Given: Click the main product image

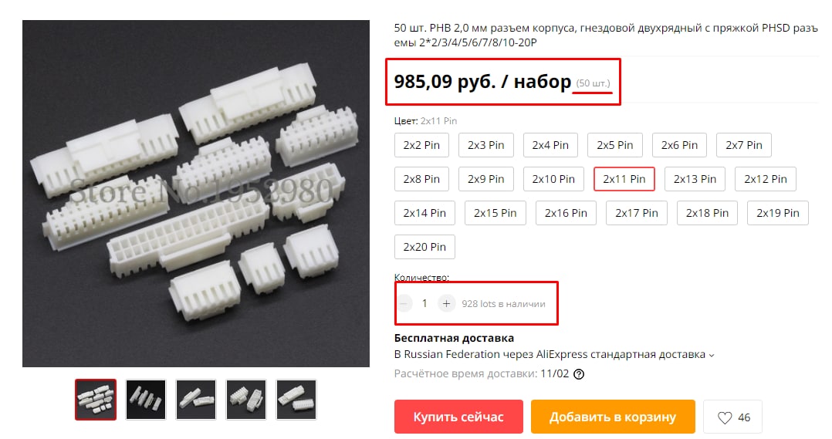Looking at the screenshot, I should tap(196, 194).
